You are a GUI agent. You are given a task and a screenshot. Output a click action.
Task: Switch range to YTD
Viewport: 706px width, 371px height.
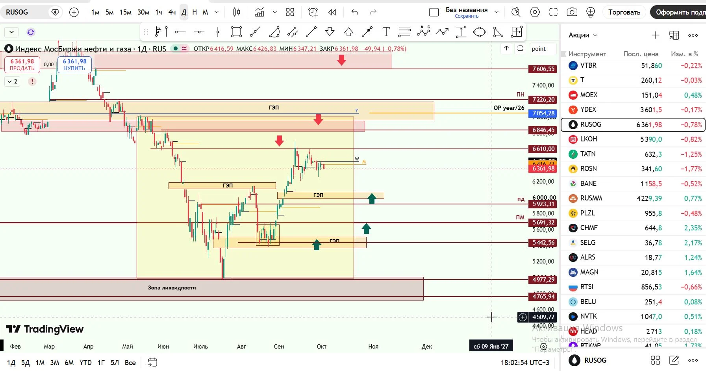click(x=85, y=362)
